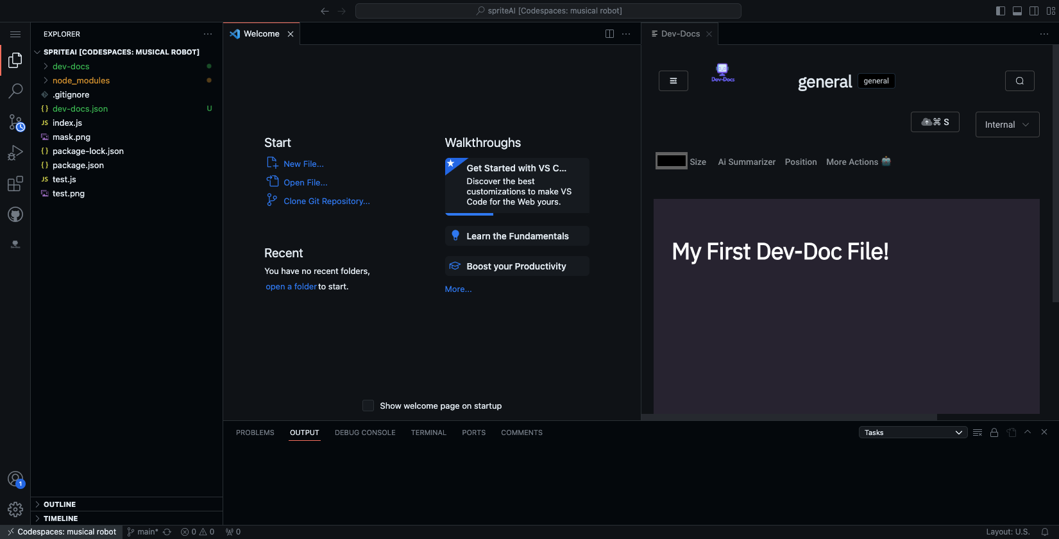Viewport: 1059px width, 539px height.
Task: Open Run and Debug view
Action: [15, 153]
